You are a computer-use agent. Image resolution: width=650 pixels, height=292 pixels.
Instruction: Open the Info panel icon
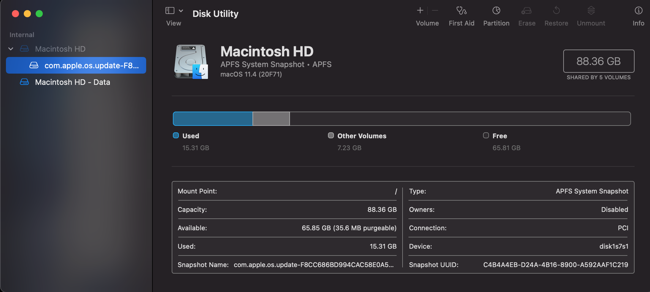(x=638, y=10)
